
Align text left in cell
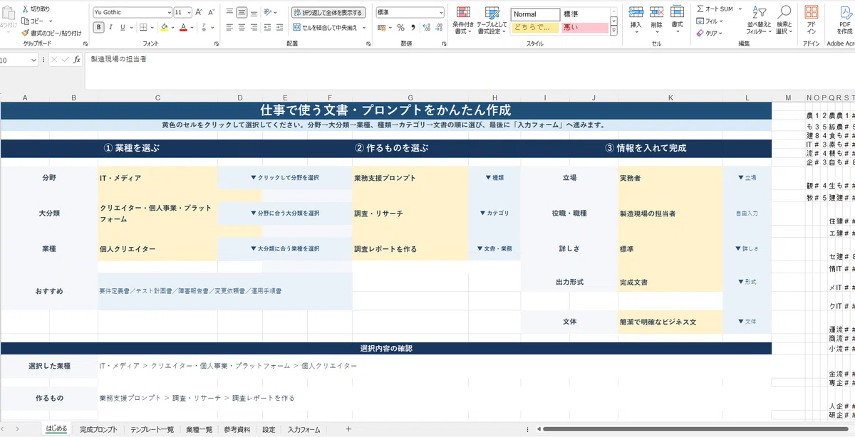click(229, 27)
